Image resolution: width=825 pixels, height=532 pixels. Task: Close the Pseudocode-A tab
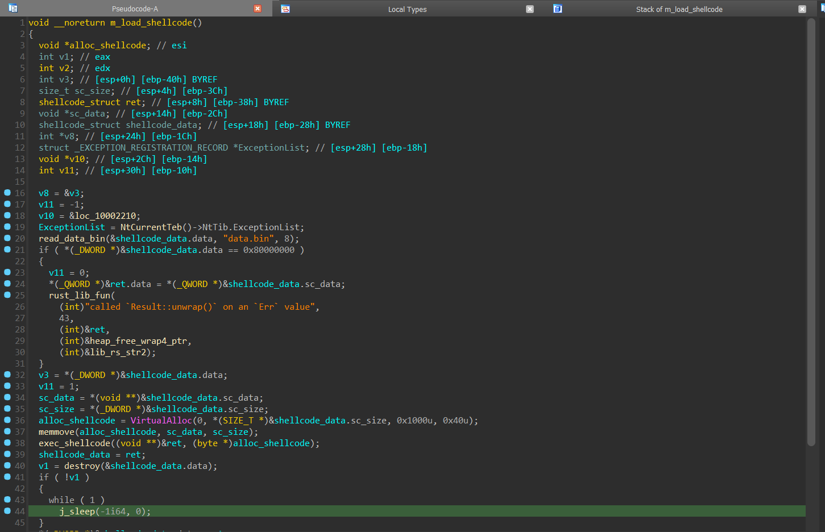click(258, 9)
